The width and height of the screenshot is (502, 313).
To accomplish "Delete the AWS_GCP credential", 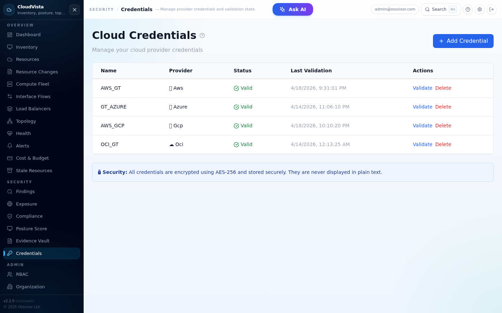I will 443,126.
